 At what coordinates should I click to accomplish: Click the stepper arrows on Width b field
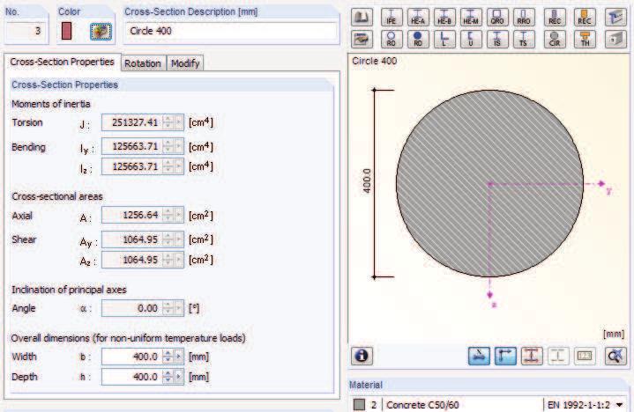click(168, 357)
